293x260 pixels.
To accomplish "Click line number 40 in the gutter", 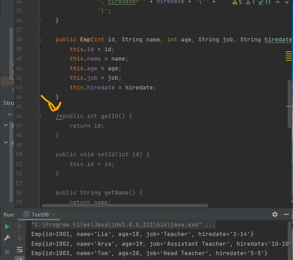I will pyautogui.click(x=19, y=59).
